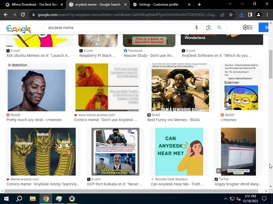Open the SpongeBob scammer meme thumbnail
Image resolution: width=273 pixels, height=204 pixels.
click(x=241, y=87)
